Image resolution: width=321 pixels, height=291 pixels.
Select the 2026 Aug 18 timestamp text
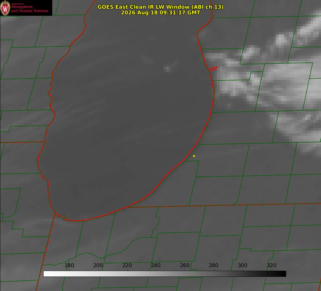click(160, 13)
